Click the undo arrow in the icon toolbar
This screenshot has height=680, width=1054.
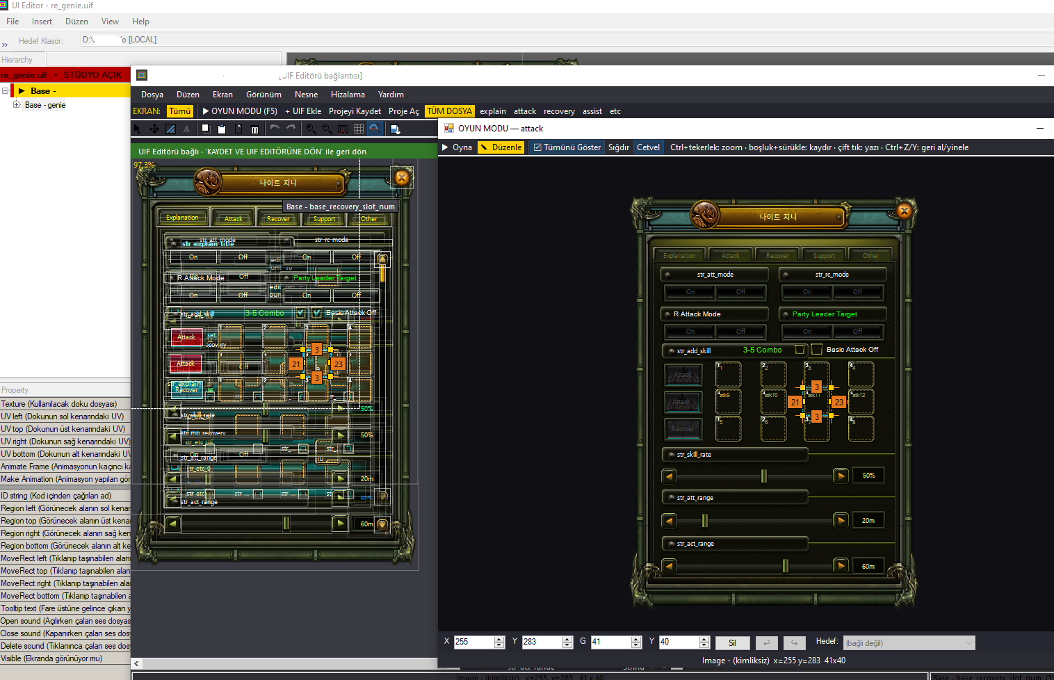click(275, 129)
